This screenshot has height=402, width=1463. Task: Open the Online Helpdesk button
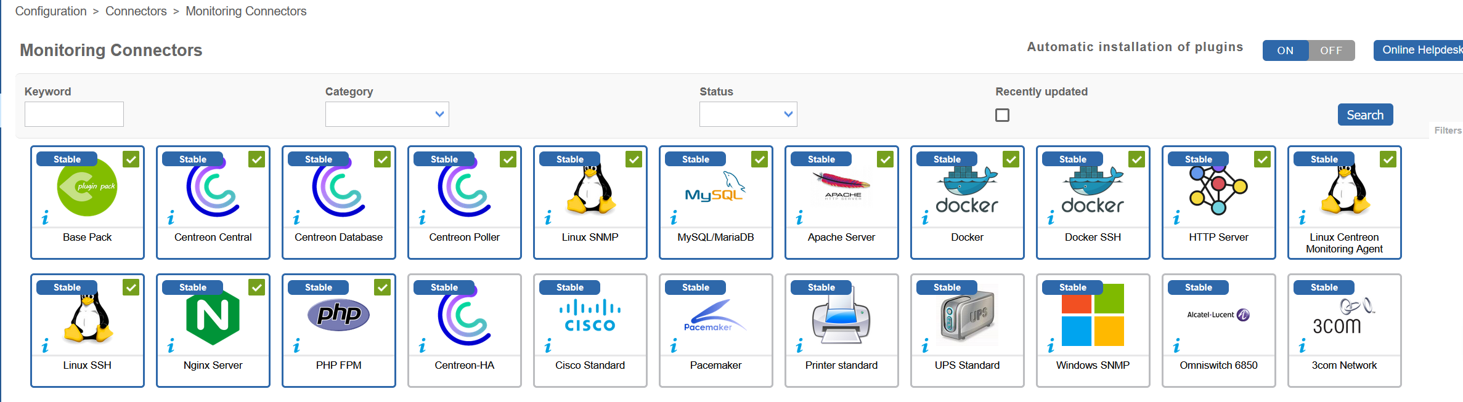click(1419, 50)
